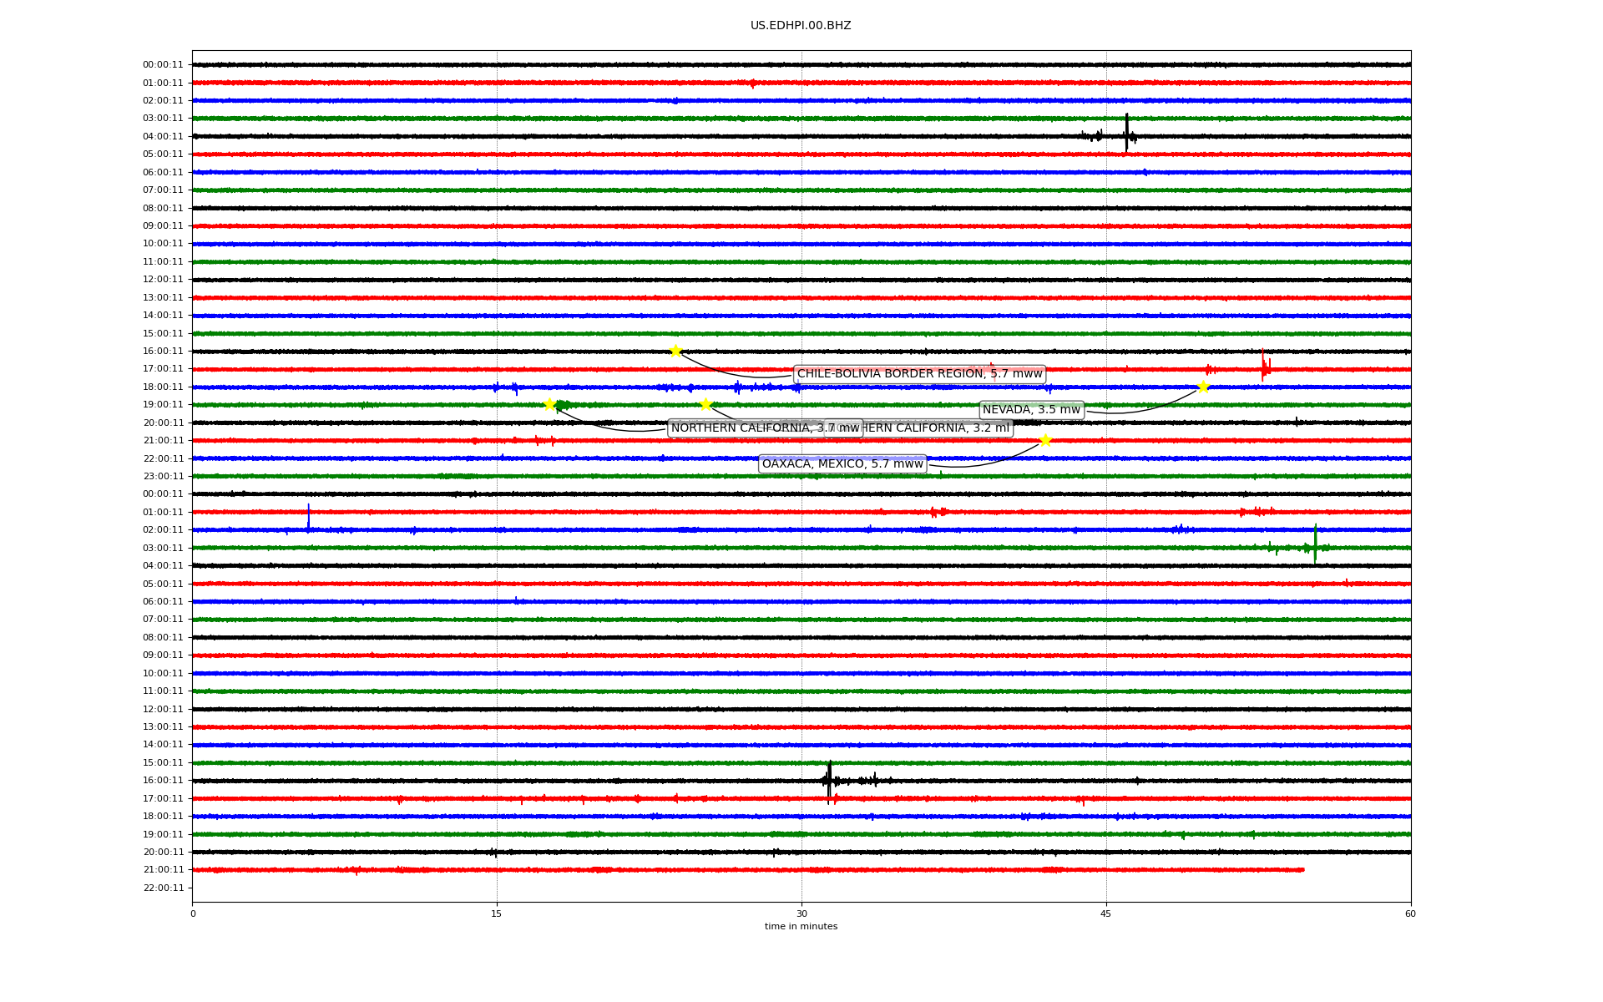Select the star linked to the Oaxaca, Mexico label
Image resolution: width=1603 pixels, height=1002 pixels.
click(1045, 441)
